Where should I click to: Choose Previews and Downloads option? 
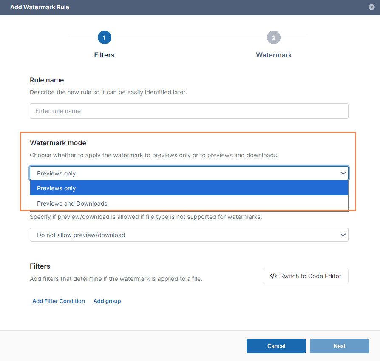click(189, 204)
